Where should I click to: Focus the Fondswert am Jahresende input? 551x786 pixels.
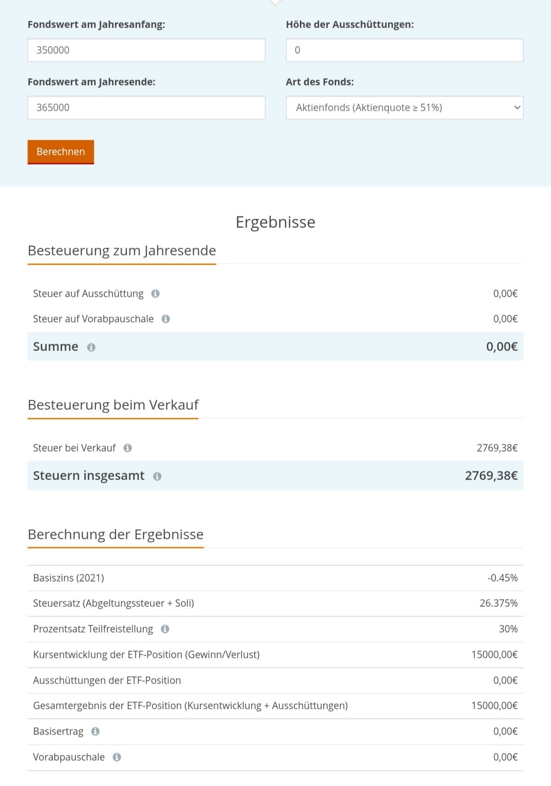point(146,107)
